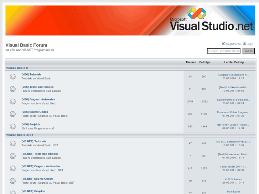Viewport: 259px width, 194px height.
Task: Open last post 'Täuschend Echte Progress...'
Action: click(233, 112)
